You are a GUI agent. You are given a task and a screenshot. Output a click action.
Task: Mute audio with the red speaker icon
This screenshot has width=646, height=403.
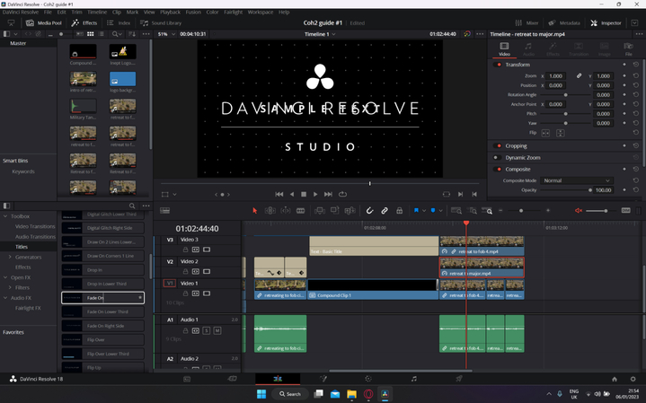579,210
